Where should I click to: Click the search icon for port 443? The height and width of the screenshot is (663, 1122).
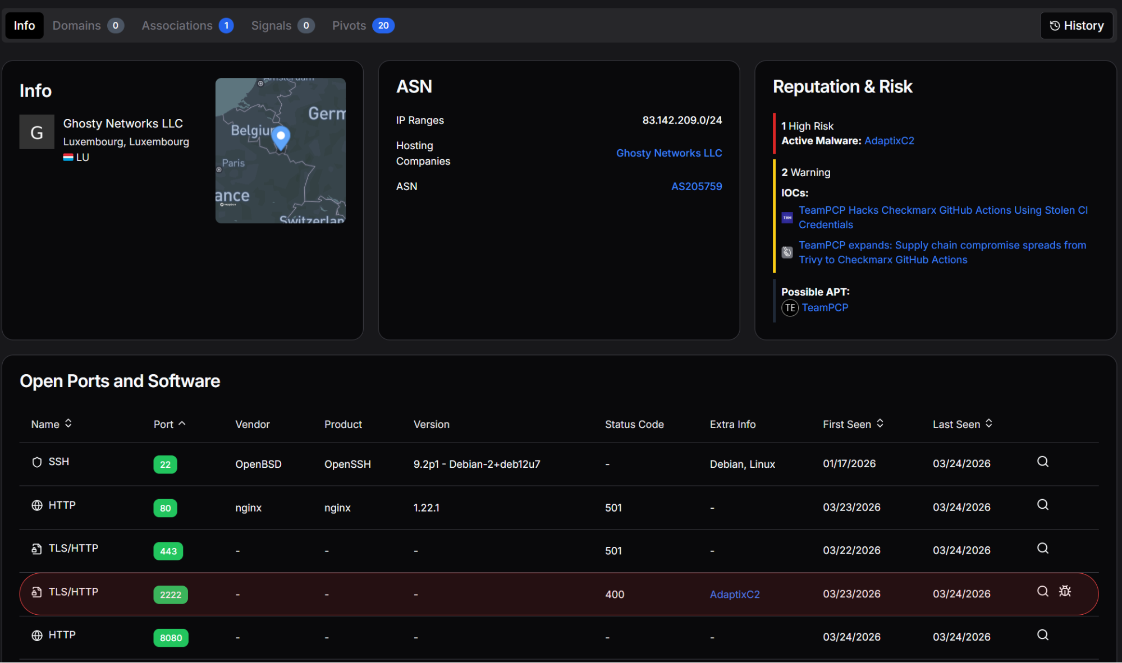(x=1042, y=548)
